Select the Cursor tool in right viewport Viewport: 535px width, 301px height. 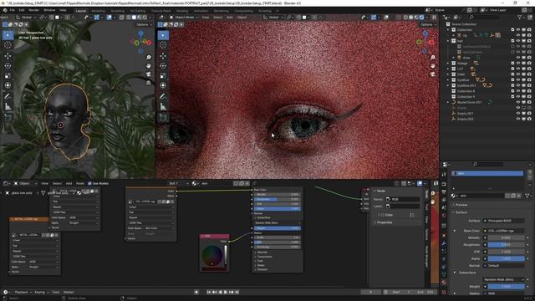163,45
